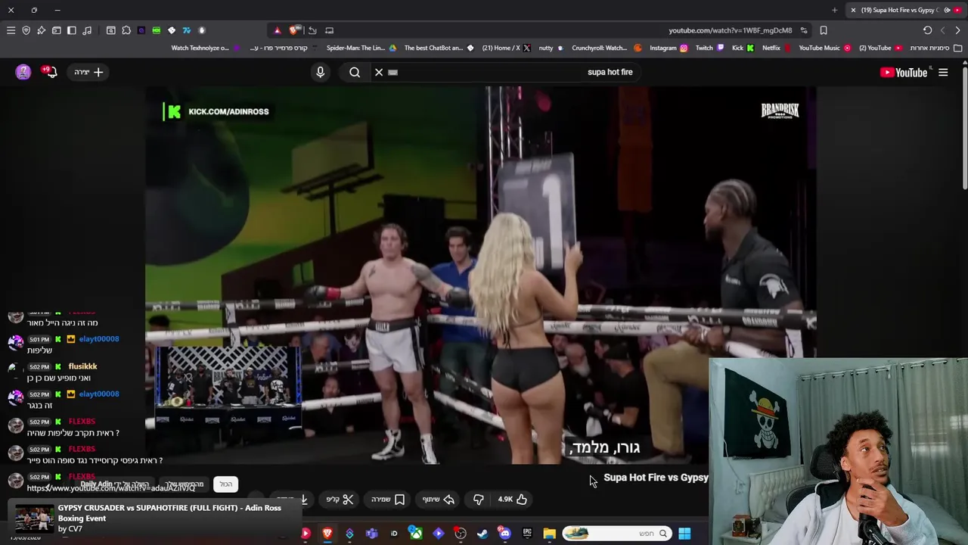The height and width of the screenshot is (545, 968).
Task: Open the Brave Rewards triangle icon
Action: click(277, 30)
